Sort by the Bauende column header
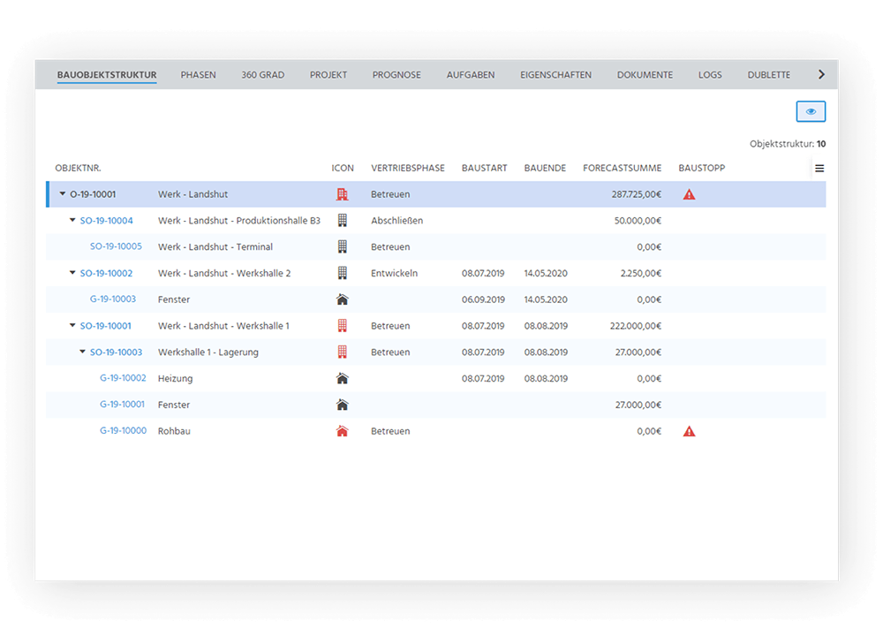Viewport: 883px width, 636px height. 545,169
